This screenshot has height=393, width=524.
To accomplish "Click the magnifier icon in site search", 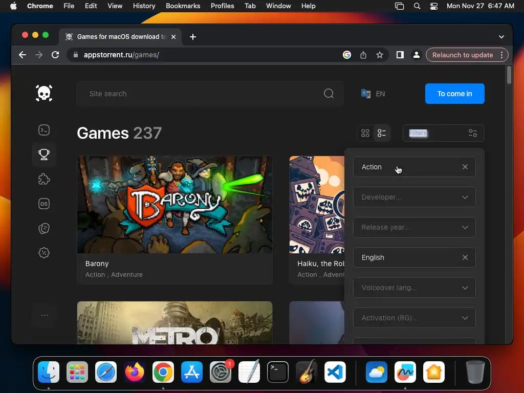I will [329, 94].
